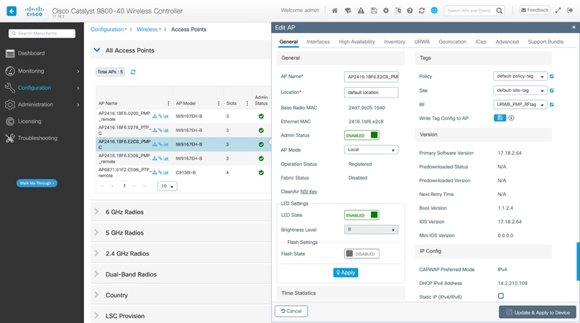Collapse the All Access Points section

[x=97, y=50]
